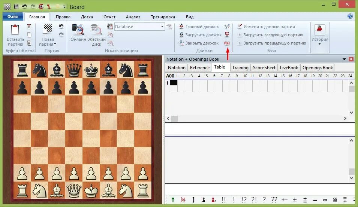Click Главный движок button

pyautogui.click(x=199, y=27)
